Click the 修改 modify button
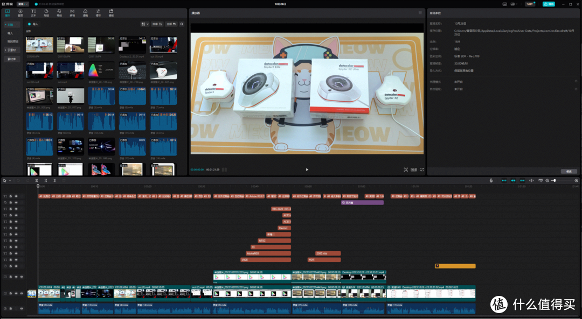 click(x=569, y=171)
